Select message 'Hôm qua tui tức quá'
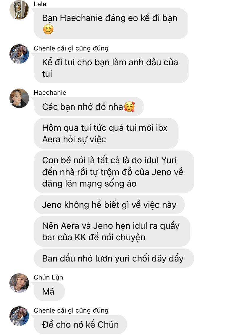This screenshot has height=335, width=245. [x=106, y=133]
